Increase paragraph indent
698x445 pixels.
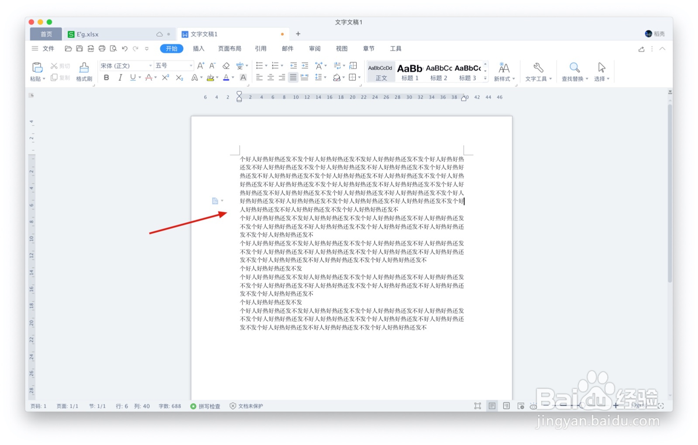pyautogui.click(x=305, y=66)
